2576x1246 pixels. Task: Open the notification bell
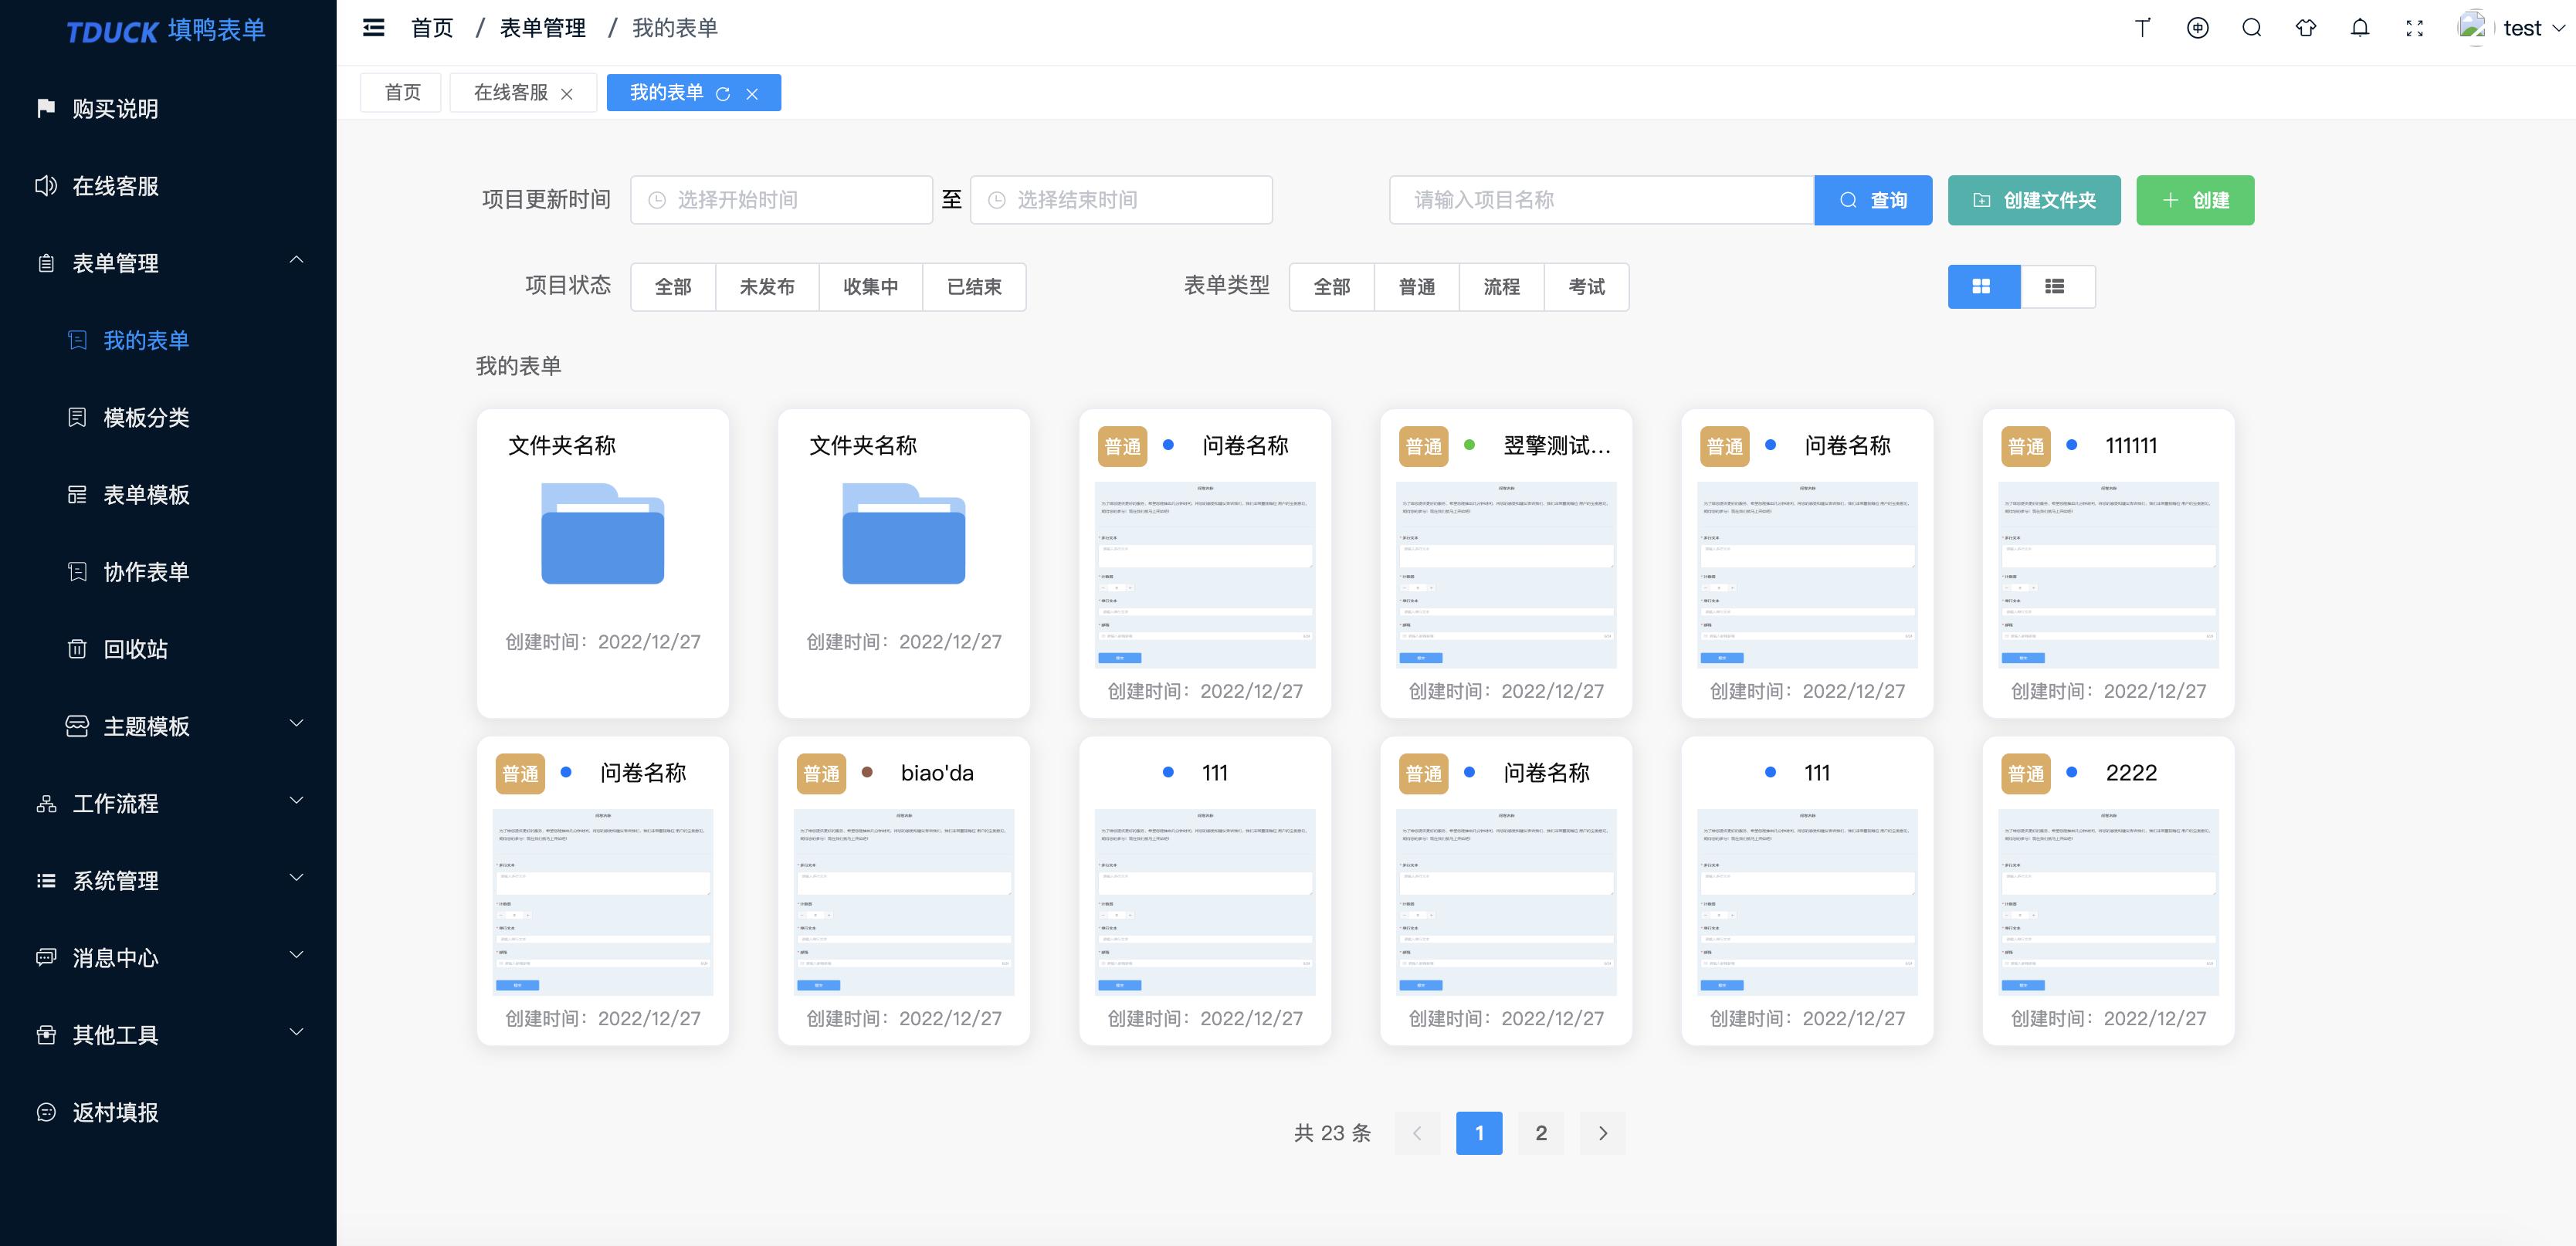[2360, 28]
